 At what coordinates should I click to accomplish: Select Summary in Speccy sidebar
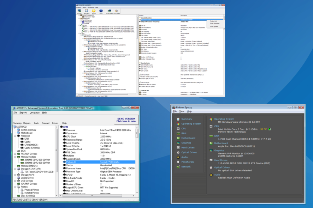(187, 119)
